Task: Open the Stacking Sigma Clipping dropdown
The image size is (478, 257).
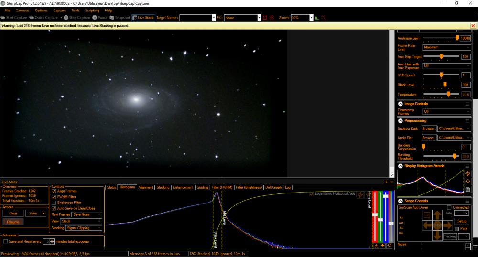Action: pyautogui.click(x=84, y=228)
